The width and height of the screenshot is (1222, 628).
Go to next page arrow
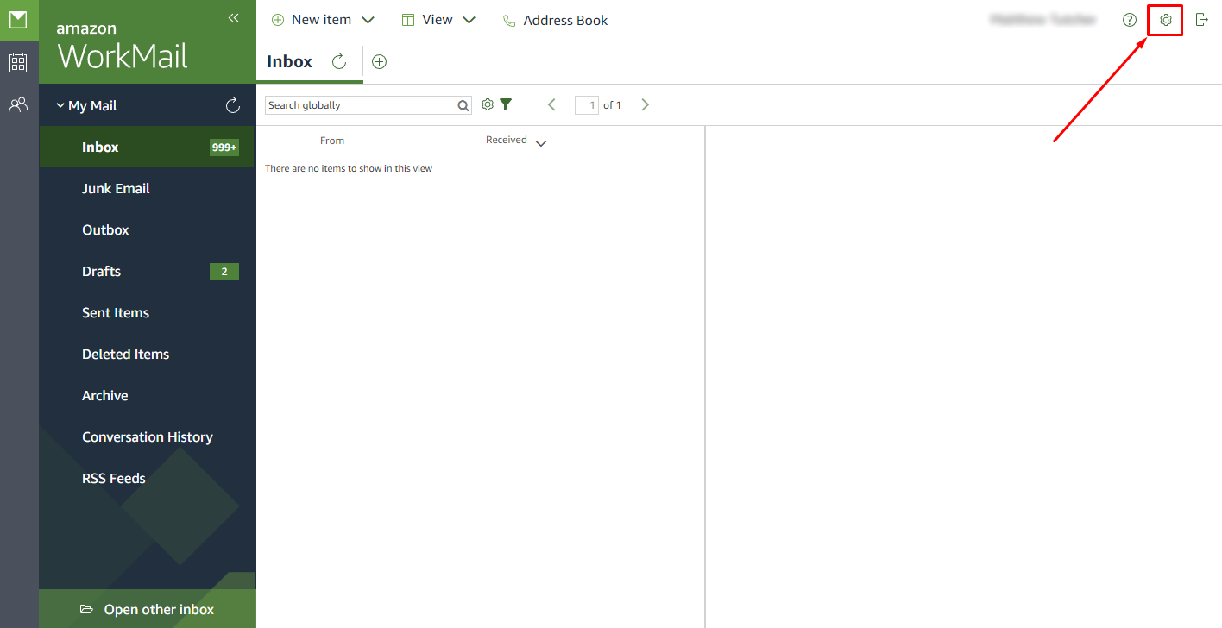coord(645,104)
